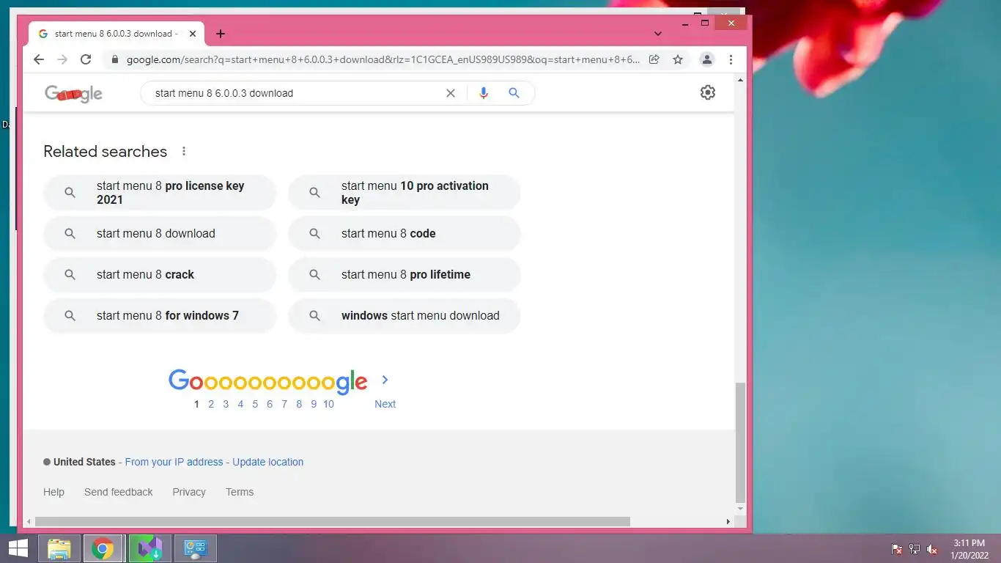Image resolution: width=1001 pixels, height=563 pixels.
Task: Open the purple installer taskbar app
Action: pyautogui.click(x=150, y=548)
